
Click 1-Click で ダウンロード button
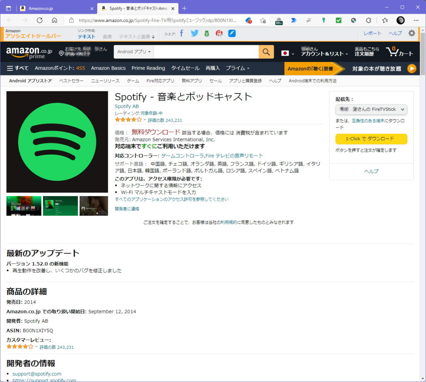371,139
